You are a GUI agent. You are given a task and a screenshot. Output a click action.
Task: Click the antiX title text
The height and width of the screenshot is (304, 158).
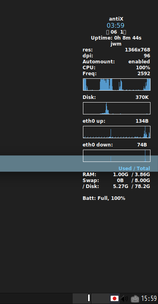pos(116,19)
